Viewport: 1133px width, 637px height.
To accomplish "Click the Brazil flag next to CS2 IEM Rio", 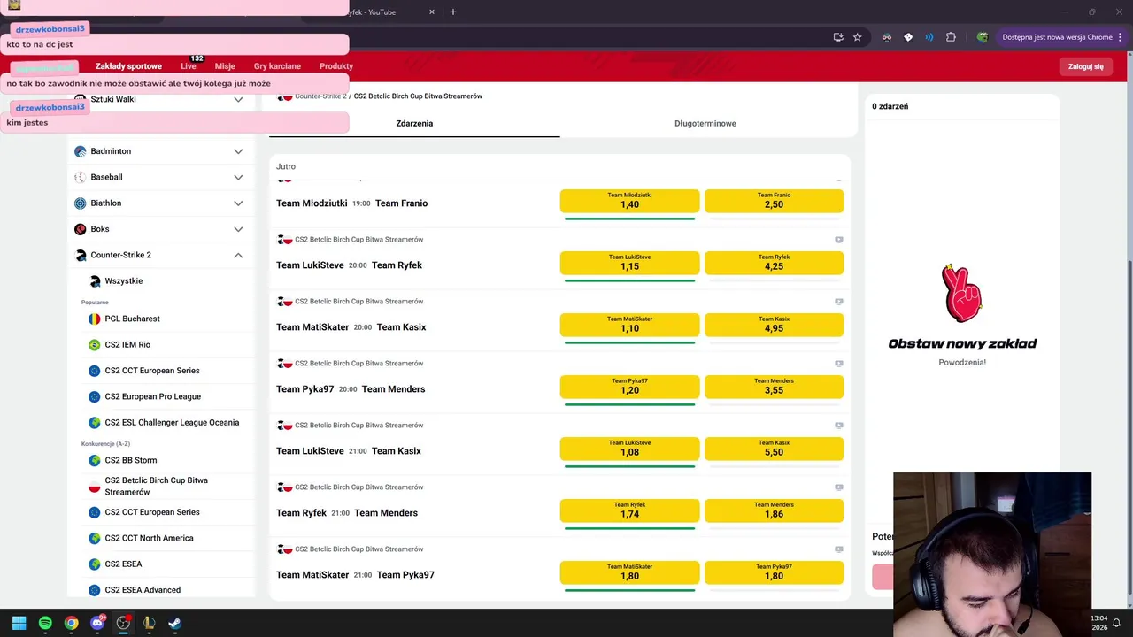I will tap(95, 345).
